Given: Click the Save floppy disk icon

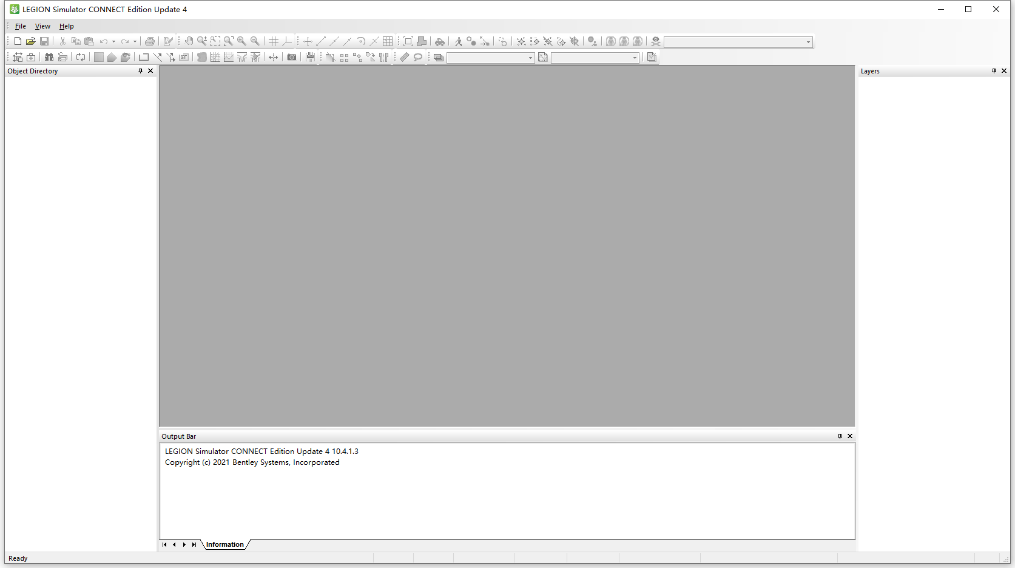Looking at the screenshot, I should (44, 41).
